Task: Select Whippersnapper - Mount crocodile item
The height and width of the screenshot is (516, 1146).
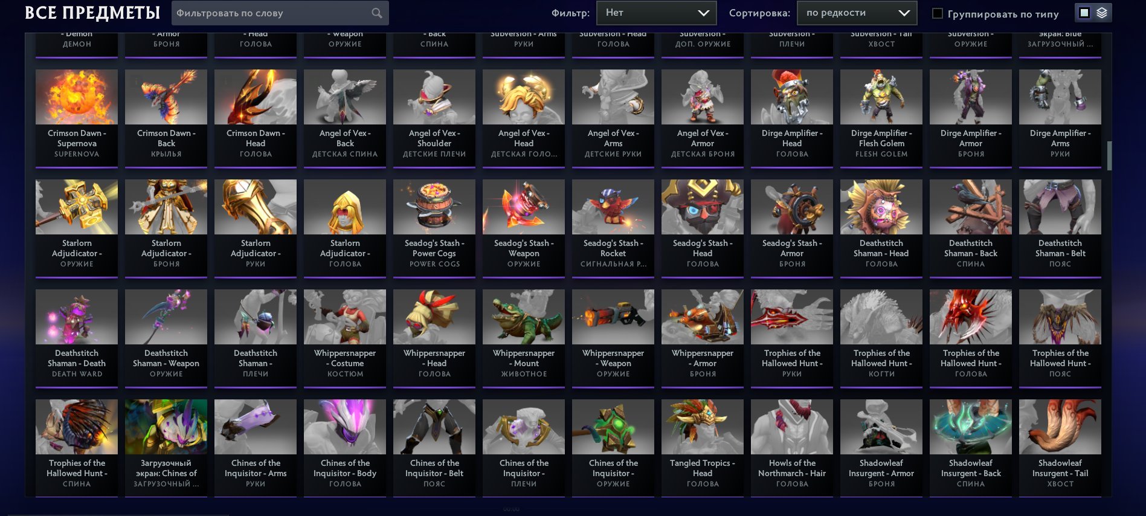Action: click(x=524, y=338)
